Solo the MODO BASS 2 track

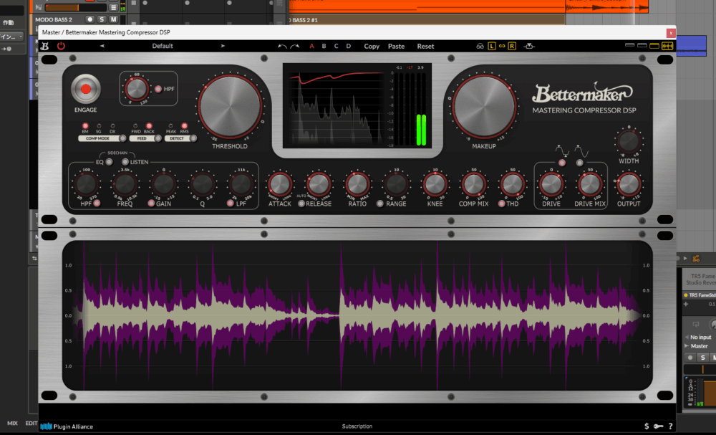(x=102, y=19)
